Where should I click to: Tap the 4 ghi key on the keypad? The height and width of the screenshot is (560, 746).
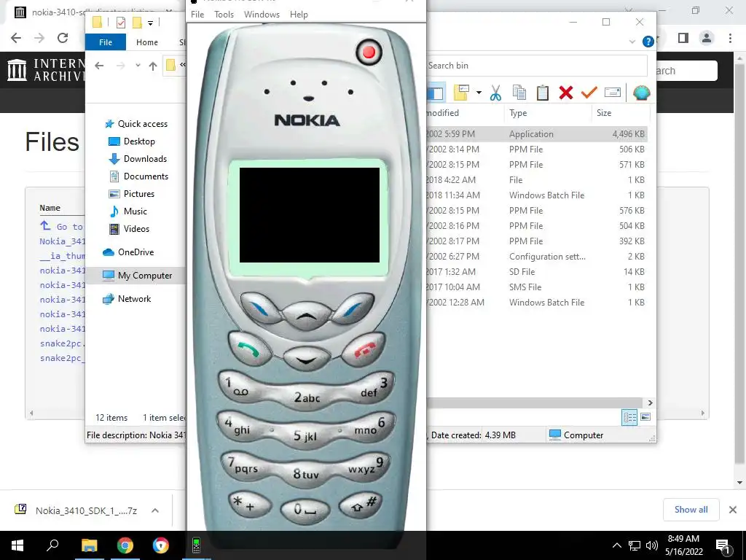pyautogui.click(x=240, y=425)
